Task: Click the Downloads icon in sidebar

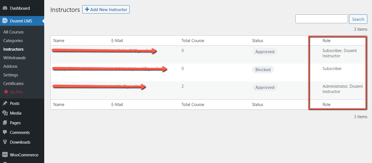Action: pos(5,142)
